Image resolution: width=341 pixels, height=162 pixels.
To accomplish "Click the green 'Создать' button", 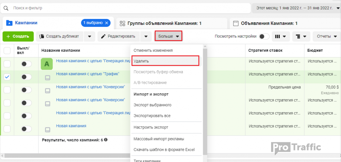I will point(18,37).
